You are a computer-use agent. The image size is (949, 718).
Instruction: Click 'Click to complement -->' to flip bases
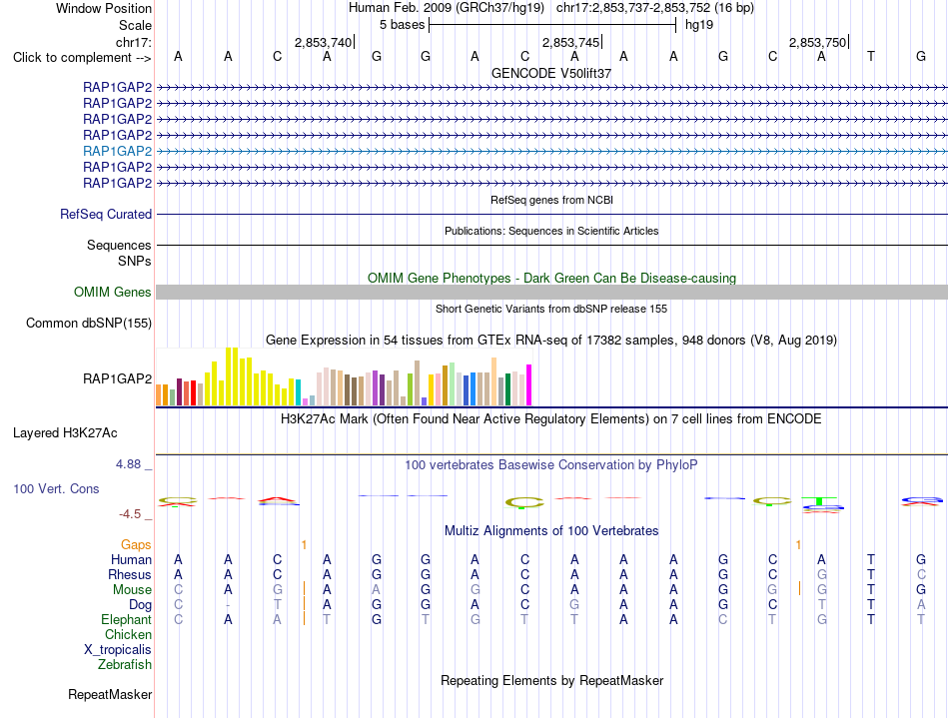tap(82, 58)
